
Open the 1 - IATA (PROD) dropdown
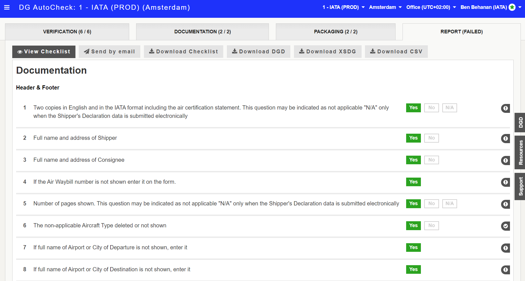(x=344, y=7)
